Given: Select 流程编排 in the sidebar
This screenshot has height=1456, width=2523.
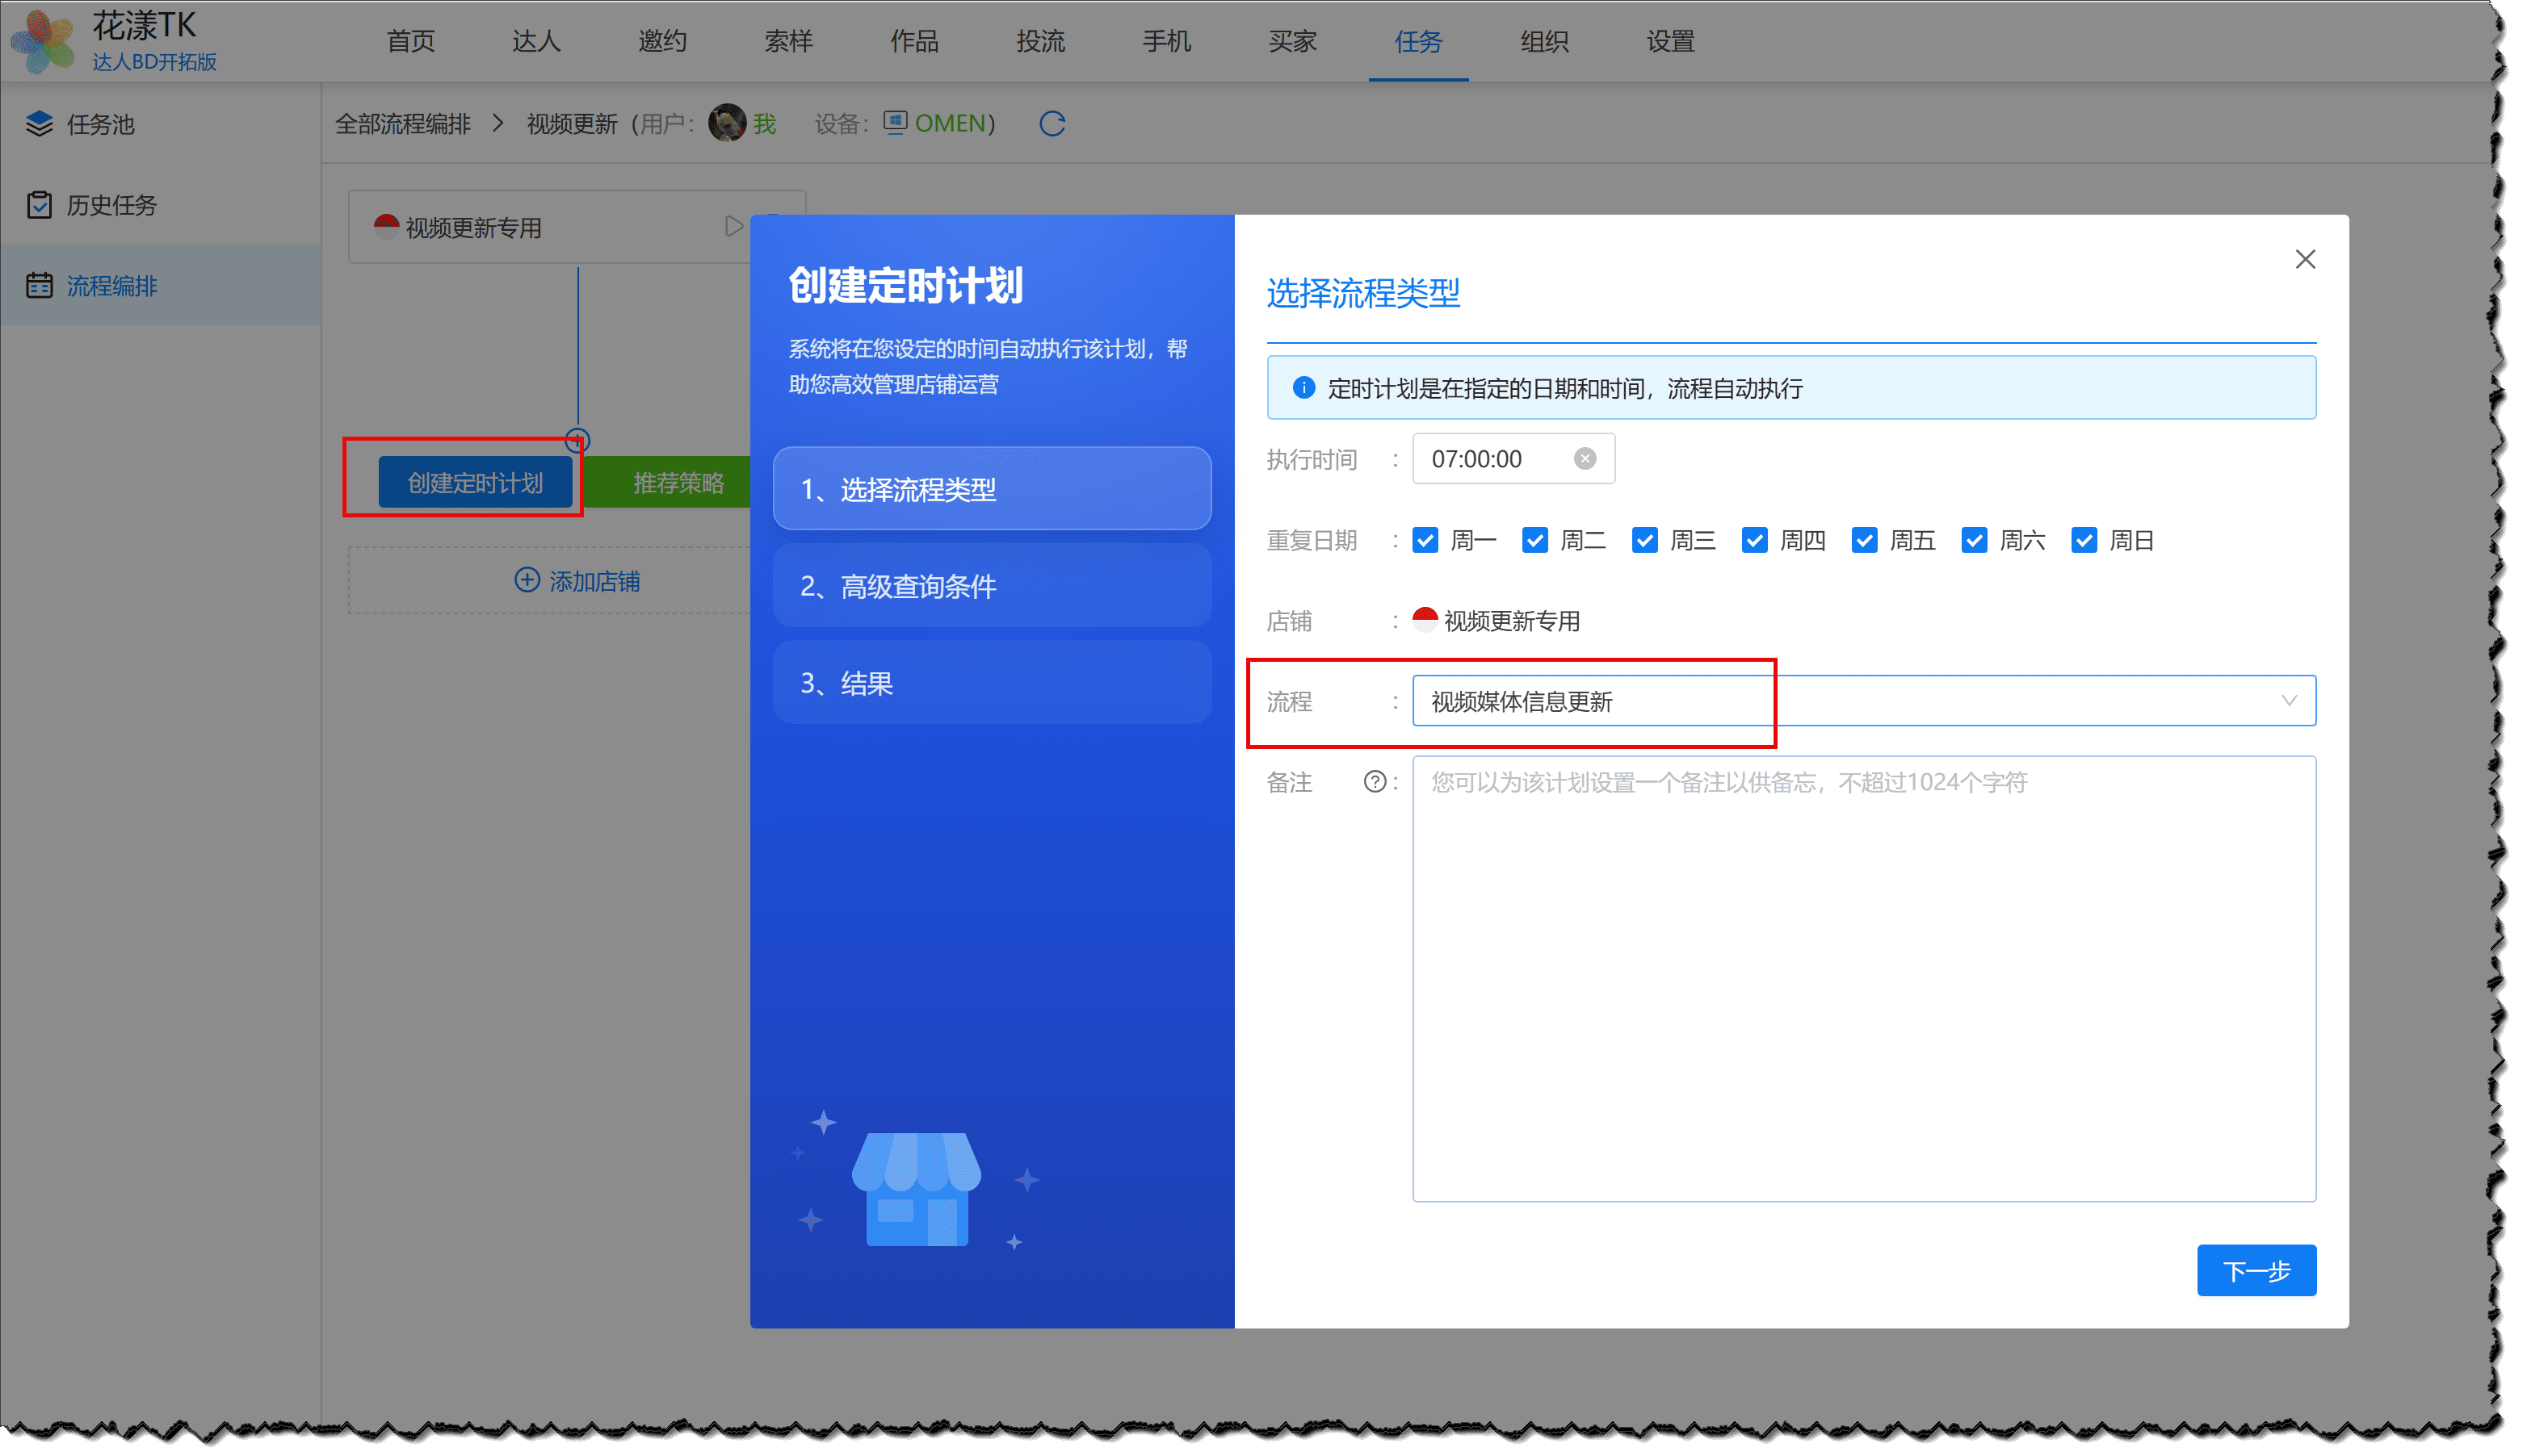Looking at the screenshot, I should 160,285.
